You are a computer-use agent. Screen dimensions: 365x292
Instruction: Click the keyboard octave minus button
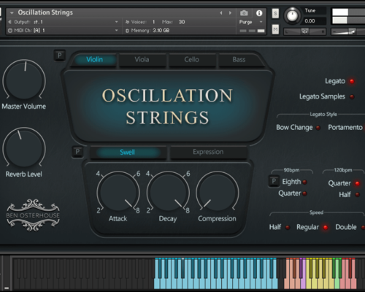[x=7, y=288]
